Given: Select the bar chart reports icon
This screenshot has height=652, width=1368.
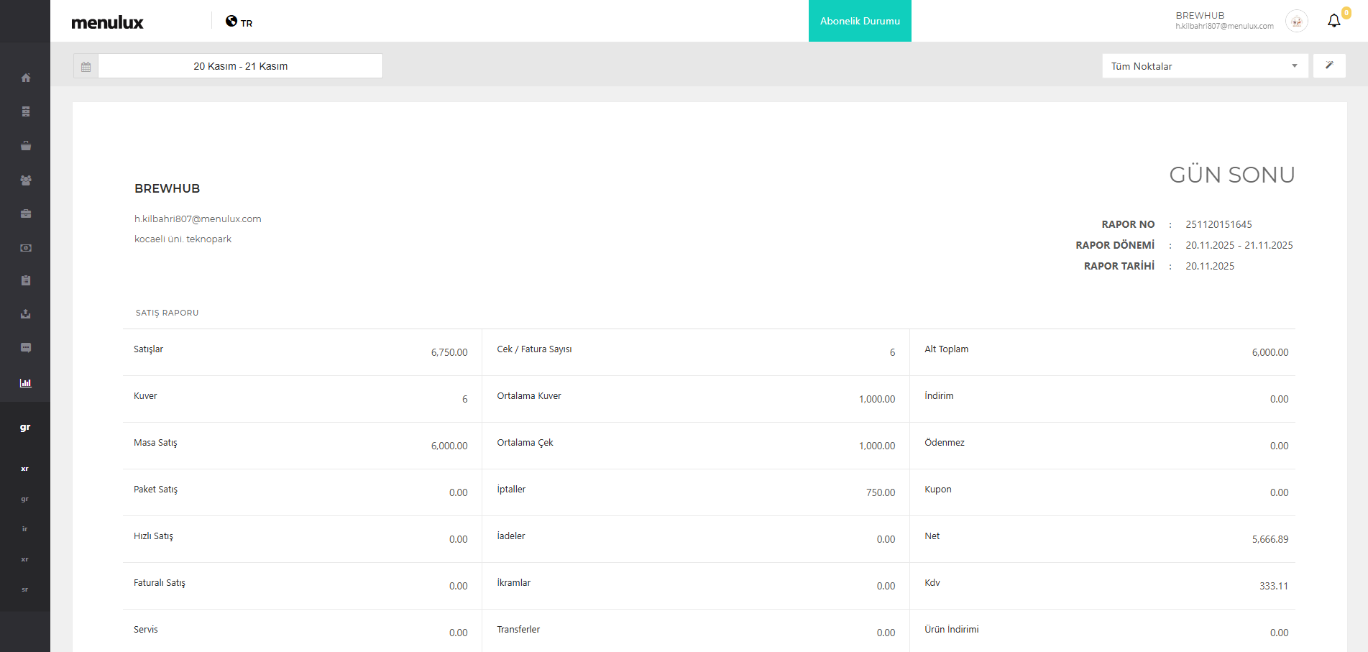Looking at the screenshot, I should click(26, 383).
